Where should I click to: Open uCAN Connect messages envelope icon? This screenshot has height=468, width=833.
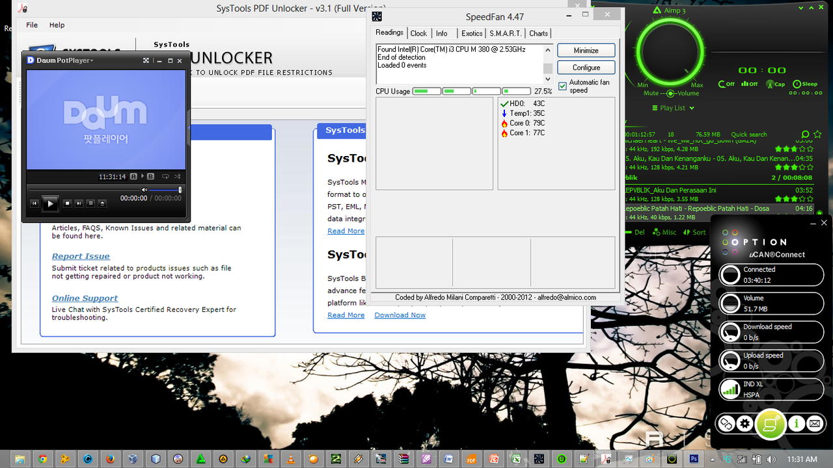pos(815,424)
